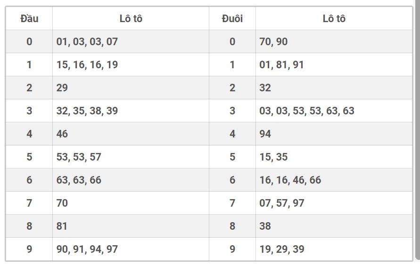
Task: Click the lone 94 value cell
Action: click(x=334, y=134)
